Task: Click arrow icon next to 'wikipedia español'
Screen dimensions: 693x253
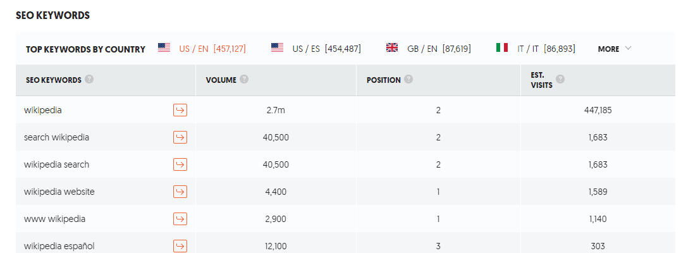Action: pyautogui.click(x=180, y=246)
